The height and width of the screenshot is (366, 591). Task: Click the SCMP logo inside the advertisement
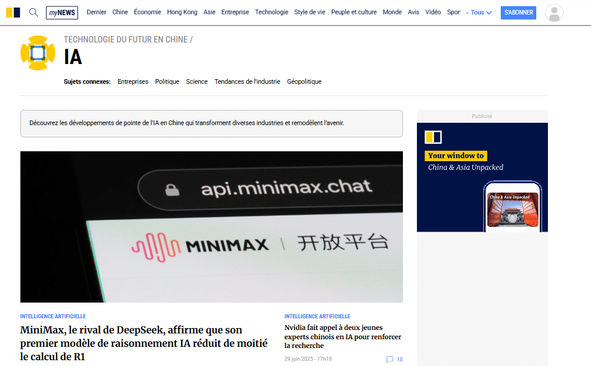tap(433, 137)
